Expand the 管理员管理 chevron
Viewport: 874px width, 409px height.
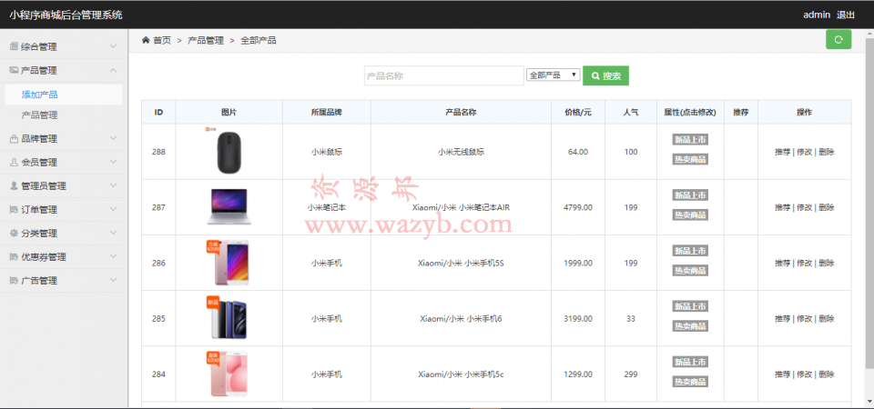[x=113, y=185]
